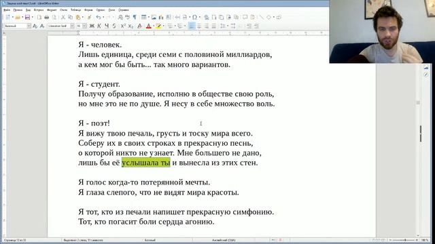Click the page count status bar field
The width and height of the screenshot is (435, 244).
pyautogui.click(x=15, y=240)
